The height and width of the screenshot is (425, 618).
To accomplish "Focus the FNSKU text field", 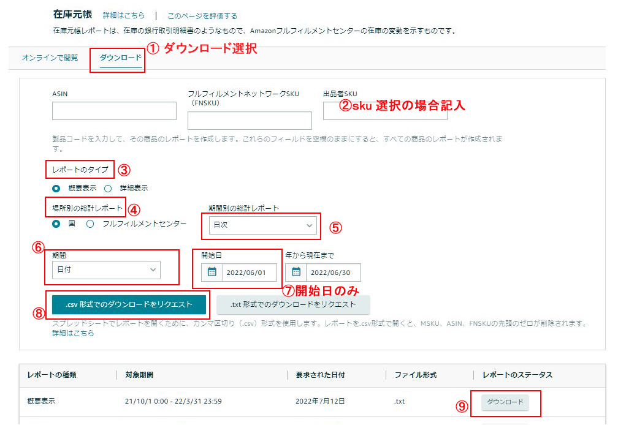I will [249, 121].
